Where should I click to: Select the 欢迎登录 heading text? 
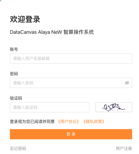tap(25, 19)
